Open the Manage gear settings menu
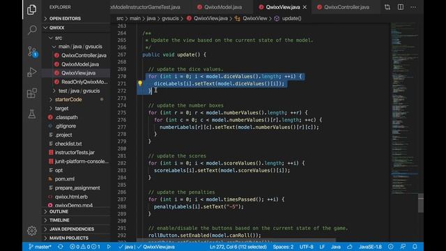This screenshot has width=446, height=251. tap(32, 231)
